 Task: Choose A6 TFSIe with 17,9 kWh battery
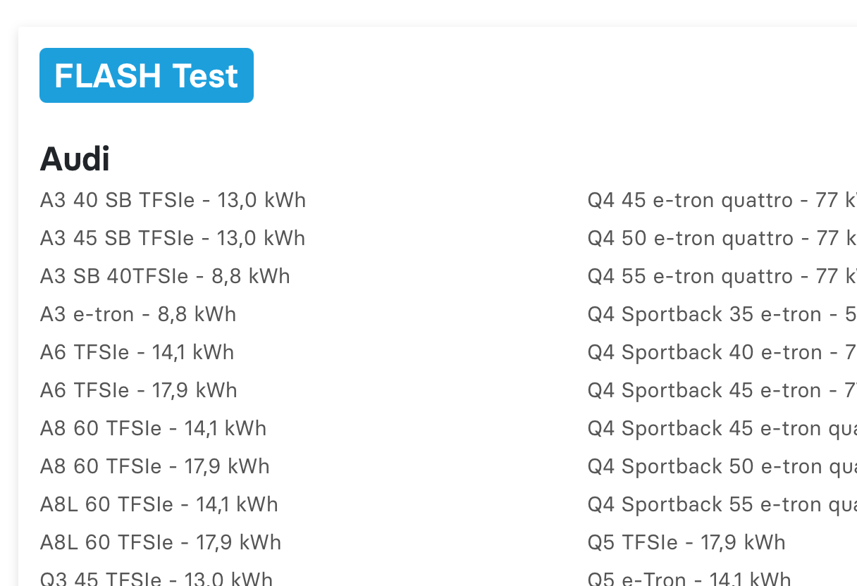point(139,391)
